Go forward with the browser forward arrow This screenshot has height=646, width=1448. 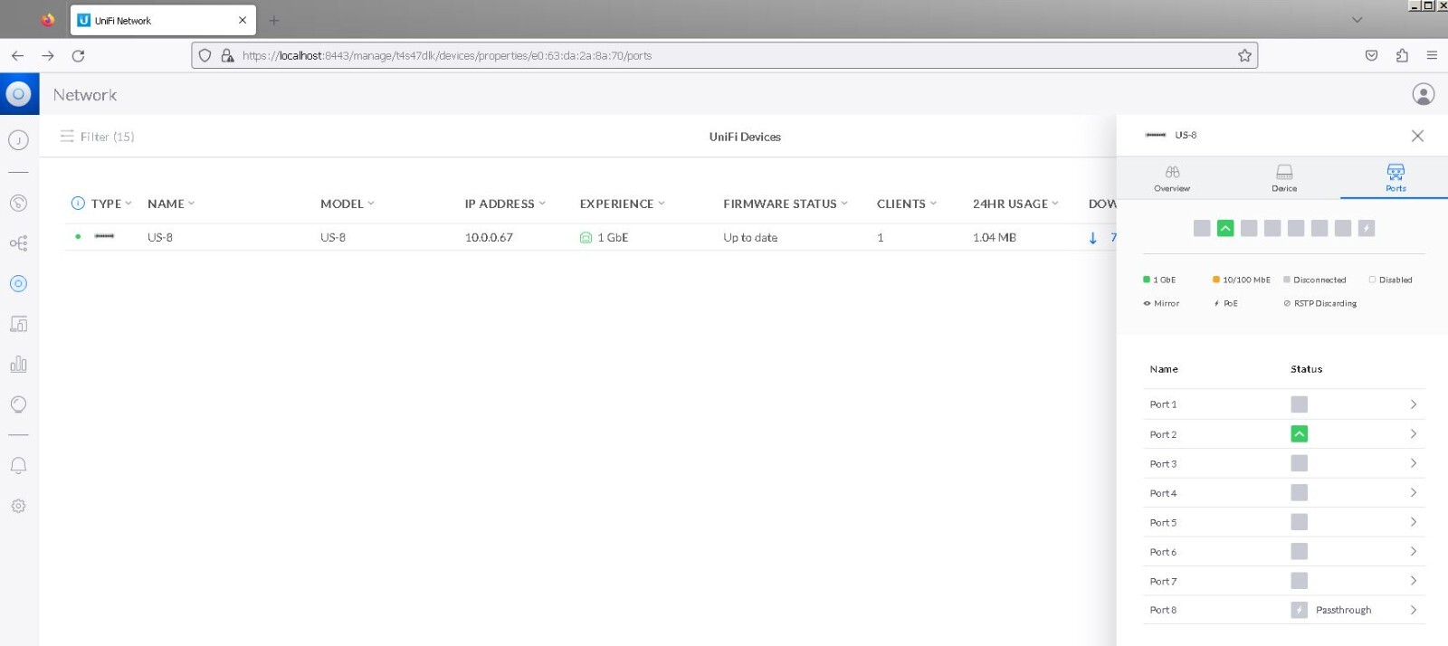pos(48,55)
